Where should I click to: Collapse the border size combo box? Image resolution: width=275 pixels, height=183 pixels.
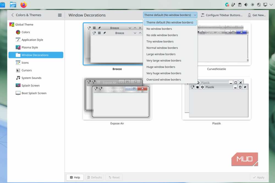[x=170, y=15]
